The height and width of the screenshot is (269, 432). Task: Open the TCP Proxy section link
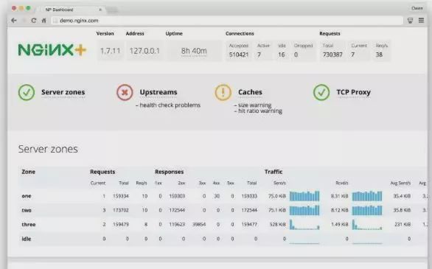coord(353,92)
